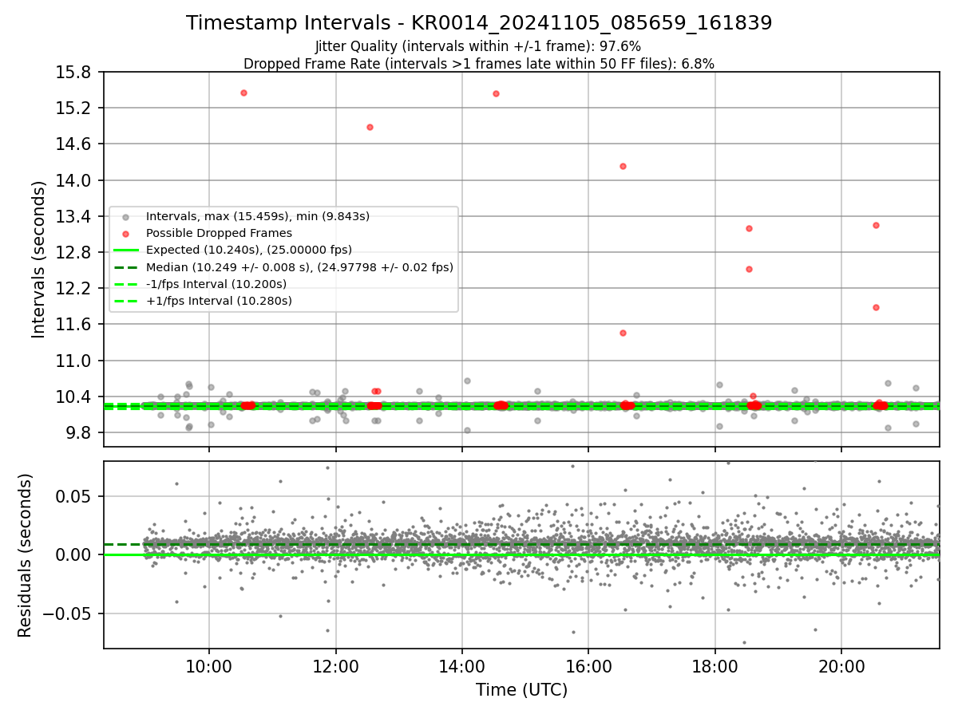Screen dimensions: 958x718
Task: Click legend entry "Intervals, max (15.459s), min (9.843s)"
Action: tap(258, 216)
